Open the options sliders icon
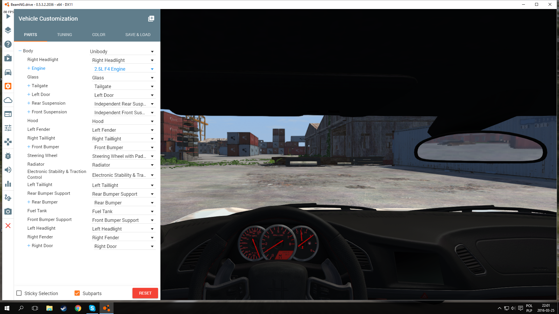The width and height of the screenshot is (559, 314). 8,128
